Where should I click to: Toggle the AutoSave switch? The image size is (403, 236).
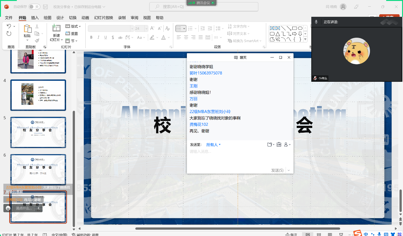click(34, 7)
